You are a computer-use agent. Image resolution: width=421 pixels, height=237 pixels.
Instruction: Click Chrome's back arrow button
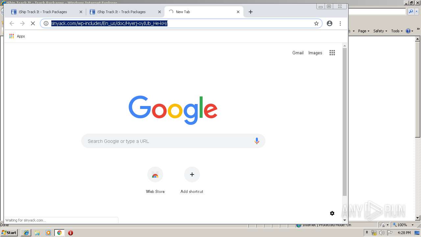click(12, 23)
